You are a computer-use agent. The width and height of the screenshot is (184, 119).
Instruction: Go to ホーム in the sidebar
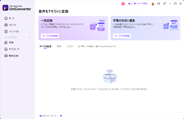click(9, 18)
